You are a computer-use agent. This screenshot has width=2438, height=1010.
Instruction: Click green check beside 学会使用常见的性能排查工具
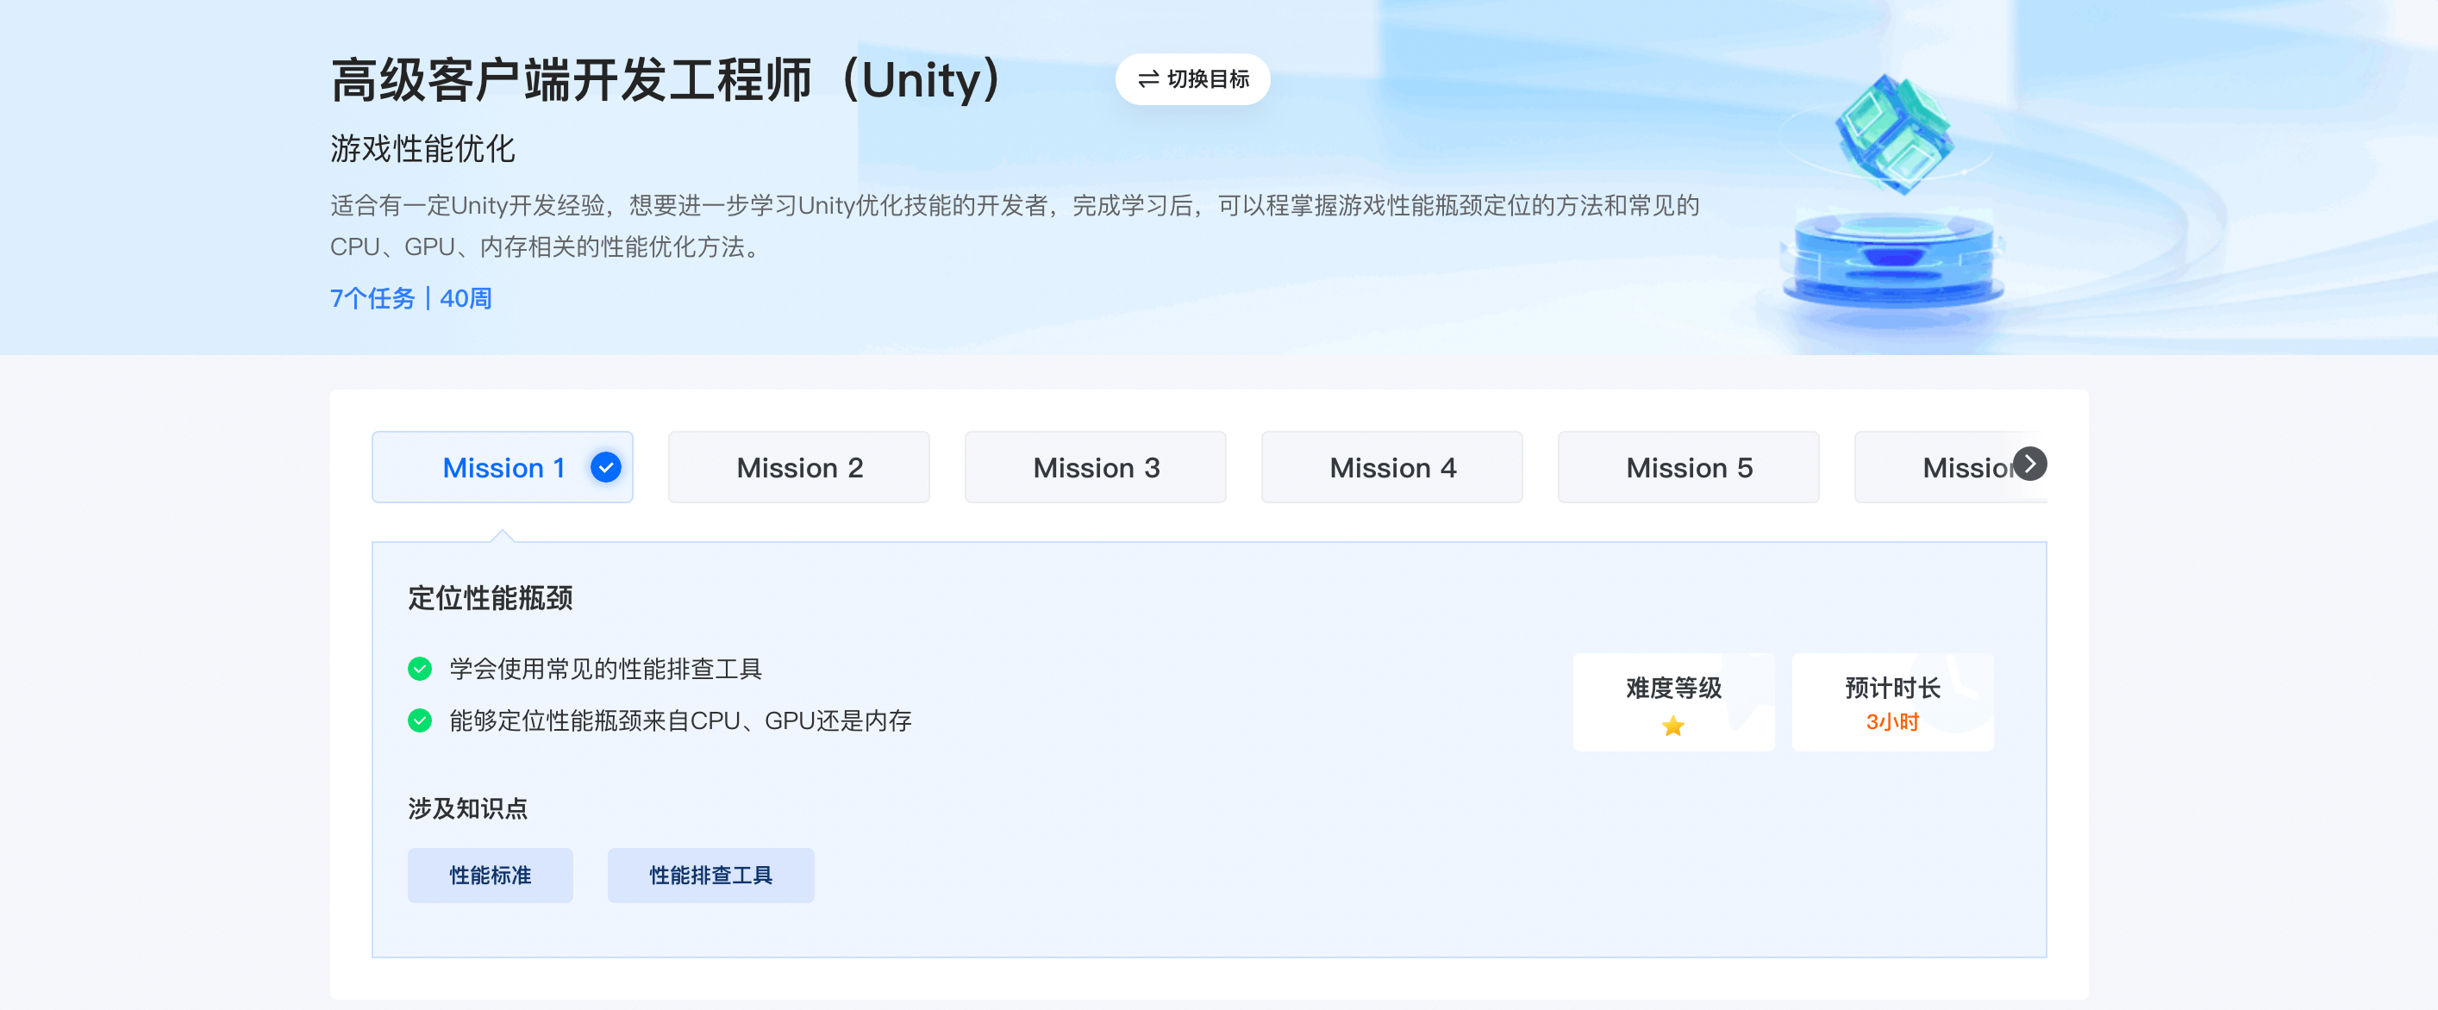pos(419,670)
